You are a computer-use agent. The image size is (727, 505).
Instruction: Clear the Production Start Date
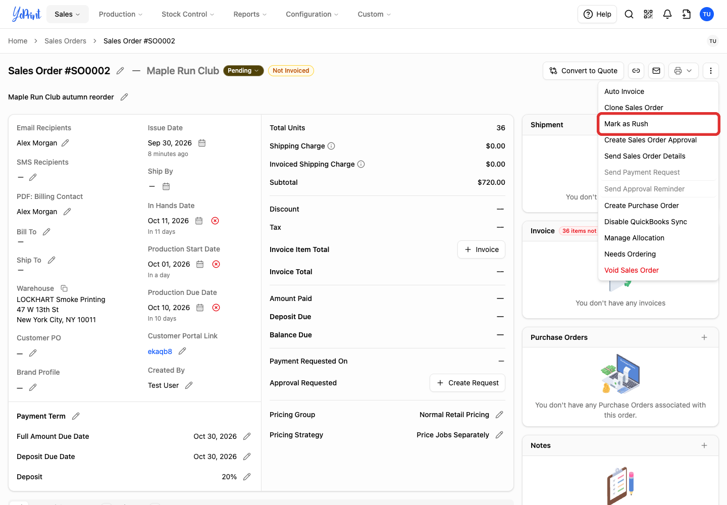pyautogui.click(x=216, y=264)
